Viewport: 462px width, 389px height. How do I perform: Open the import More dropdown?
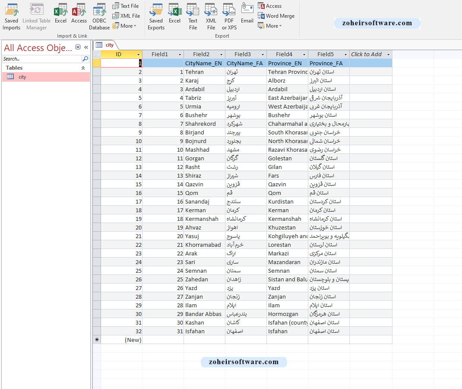pyautogui.click(x=124, y=26)
